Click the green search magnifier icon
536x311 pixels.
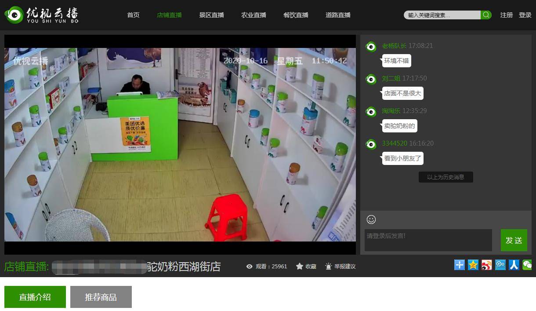(486, 15)
